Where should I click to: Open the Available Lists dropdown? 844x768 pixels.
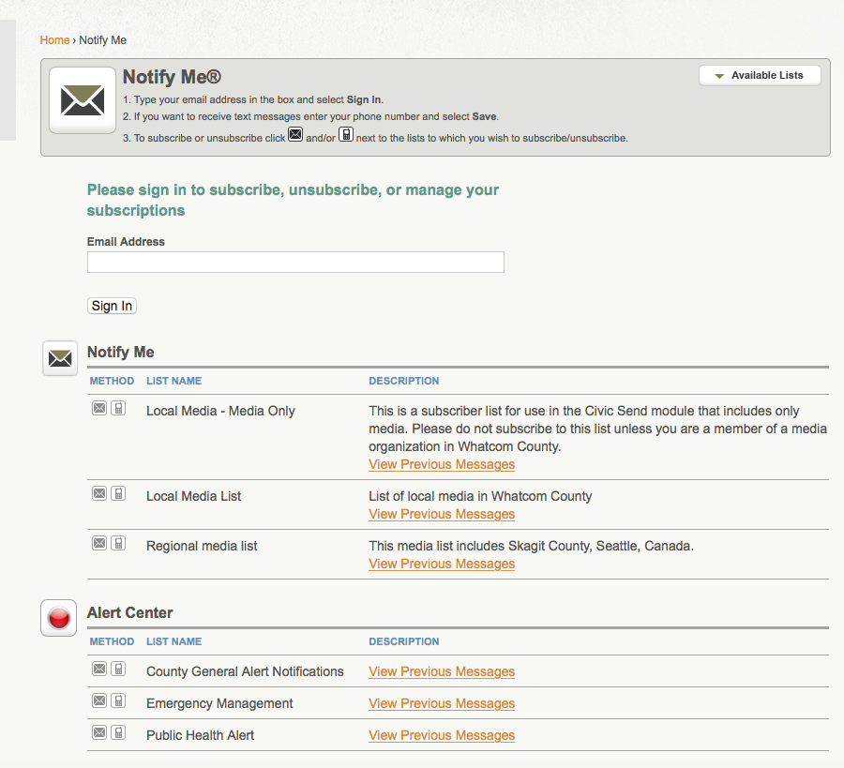760,76
